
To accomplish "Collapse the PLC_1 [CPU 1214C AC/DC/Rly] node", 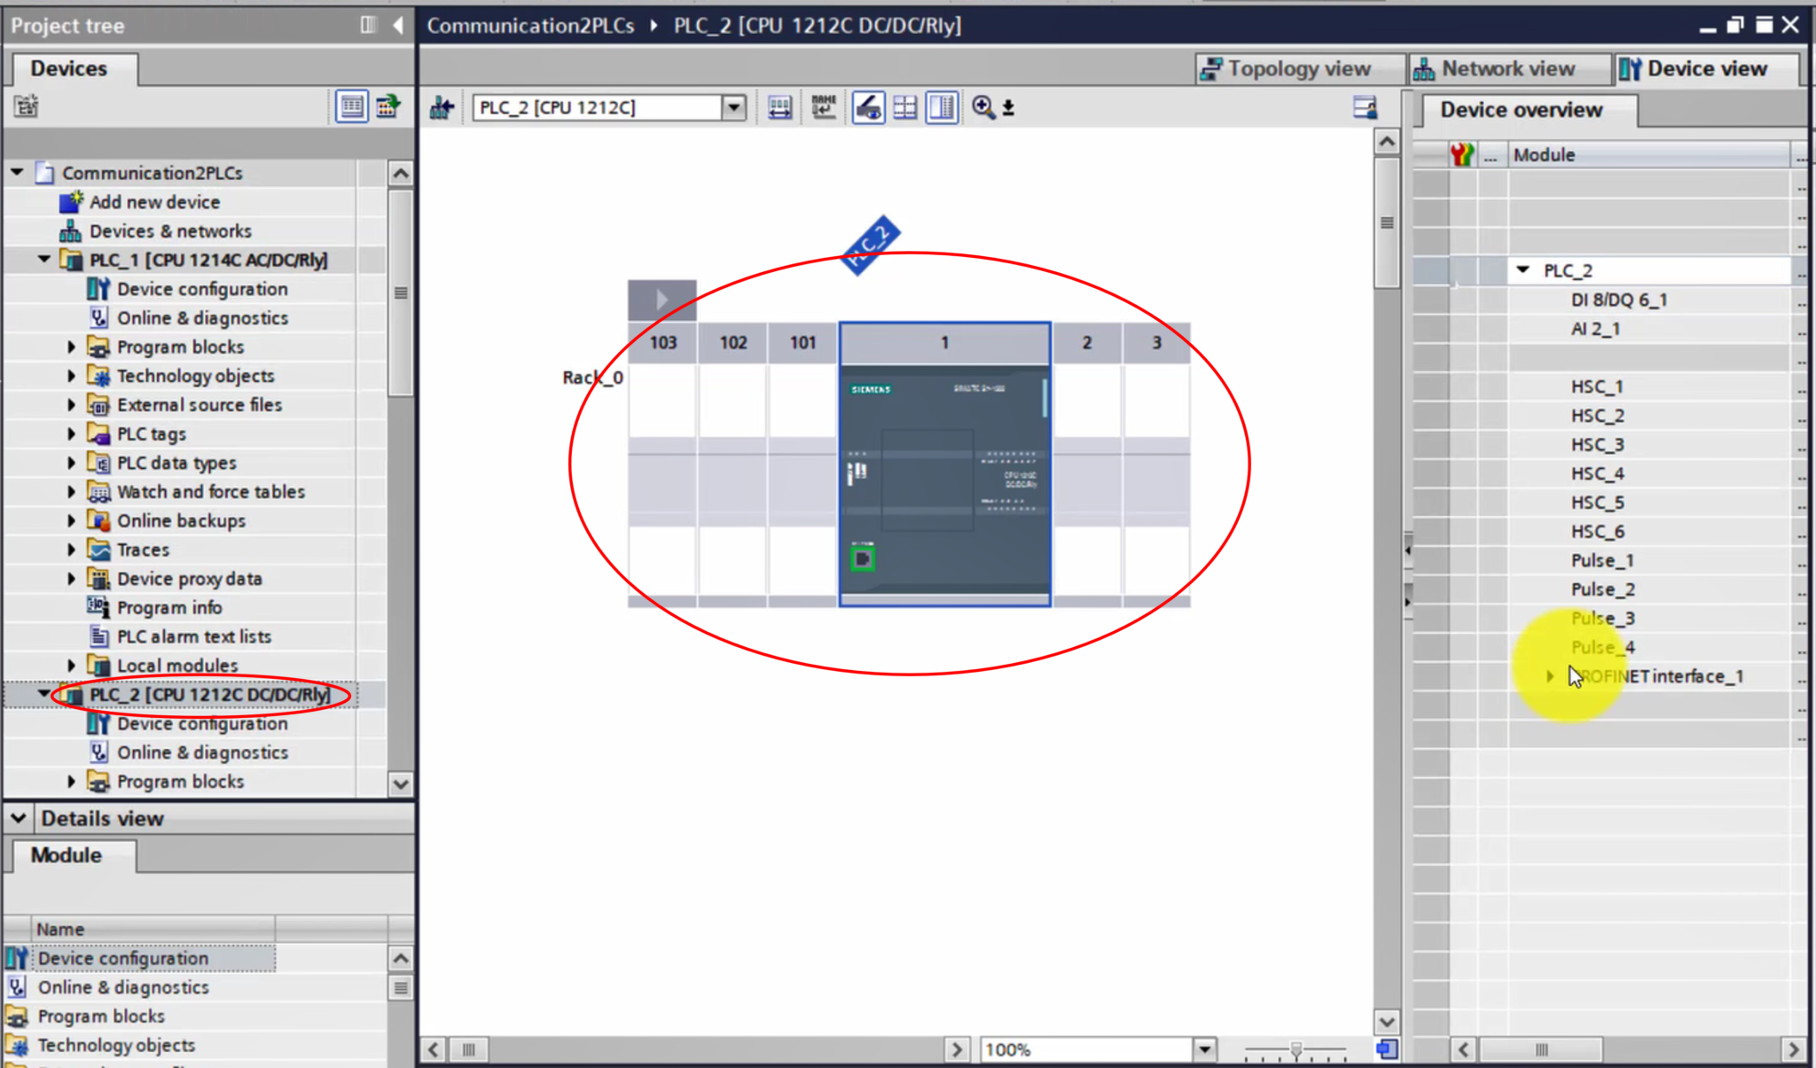I will pos(43,260).
